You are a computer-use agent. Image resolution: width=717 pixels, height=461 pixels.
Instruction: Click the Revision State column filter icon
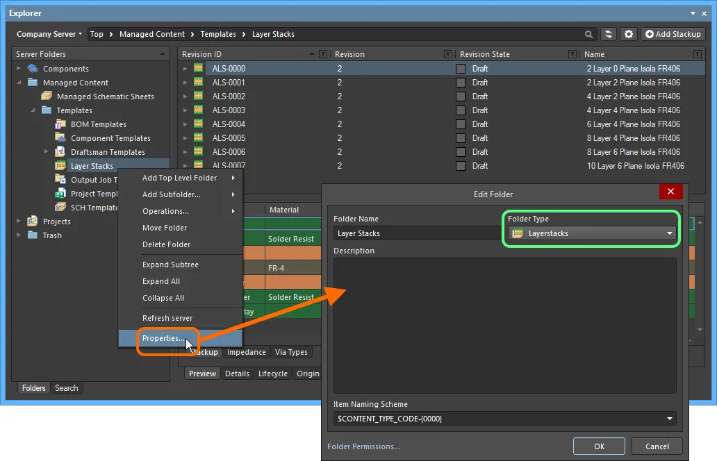click(572, 54)
